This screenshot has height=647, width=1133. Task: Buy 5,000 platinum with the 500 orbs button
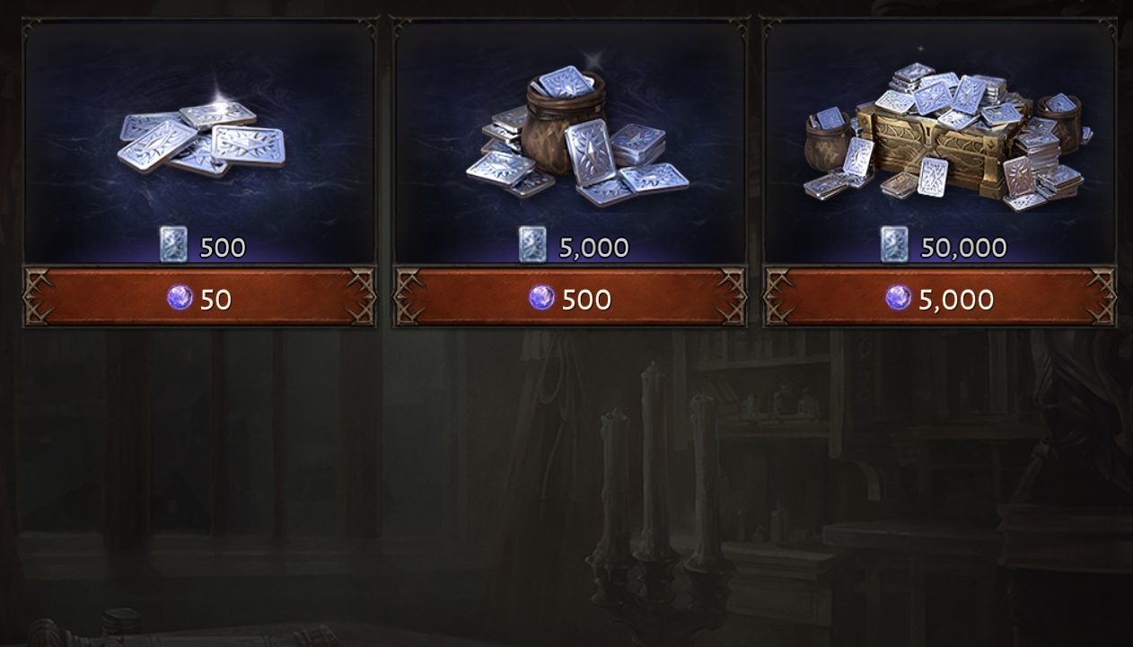[570, 297]
